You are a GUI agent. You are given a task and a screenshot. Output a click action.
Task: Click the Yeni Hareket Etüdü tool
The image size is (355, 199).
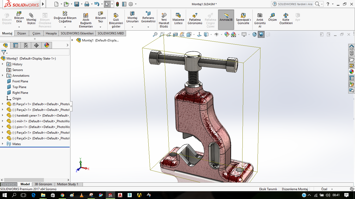tap(164, 20)
